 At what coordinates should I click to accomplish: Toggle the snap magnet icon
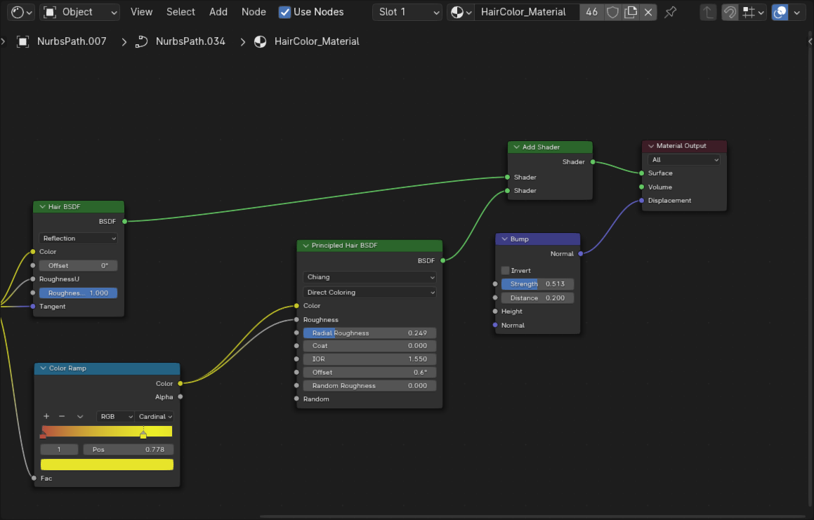coord(730,12)
